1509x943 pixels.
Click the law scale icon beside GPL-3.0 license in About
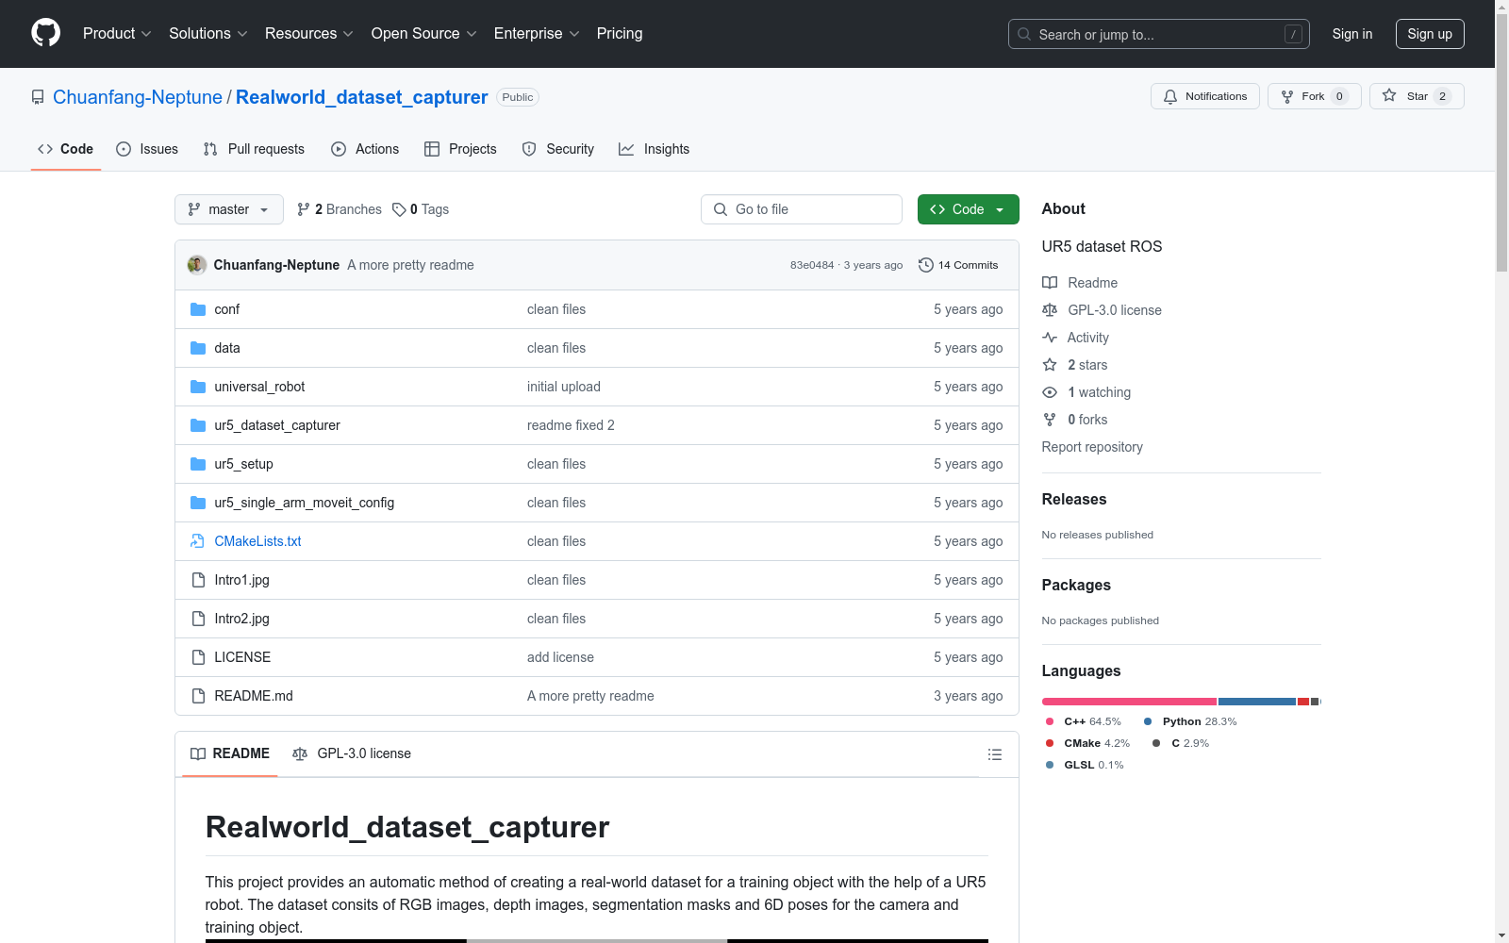point(1050,310)
